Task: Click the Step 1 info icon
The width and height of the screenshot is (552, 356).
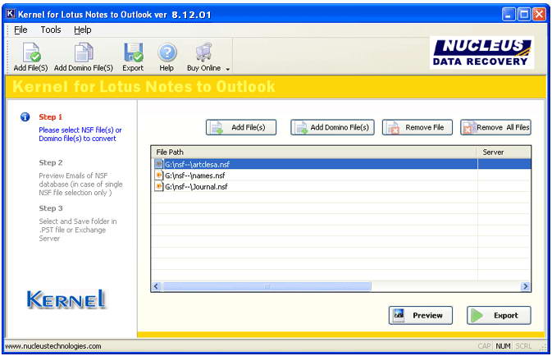Action: click(25, 116)
